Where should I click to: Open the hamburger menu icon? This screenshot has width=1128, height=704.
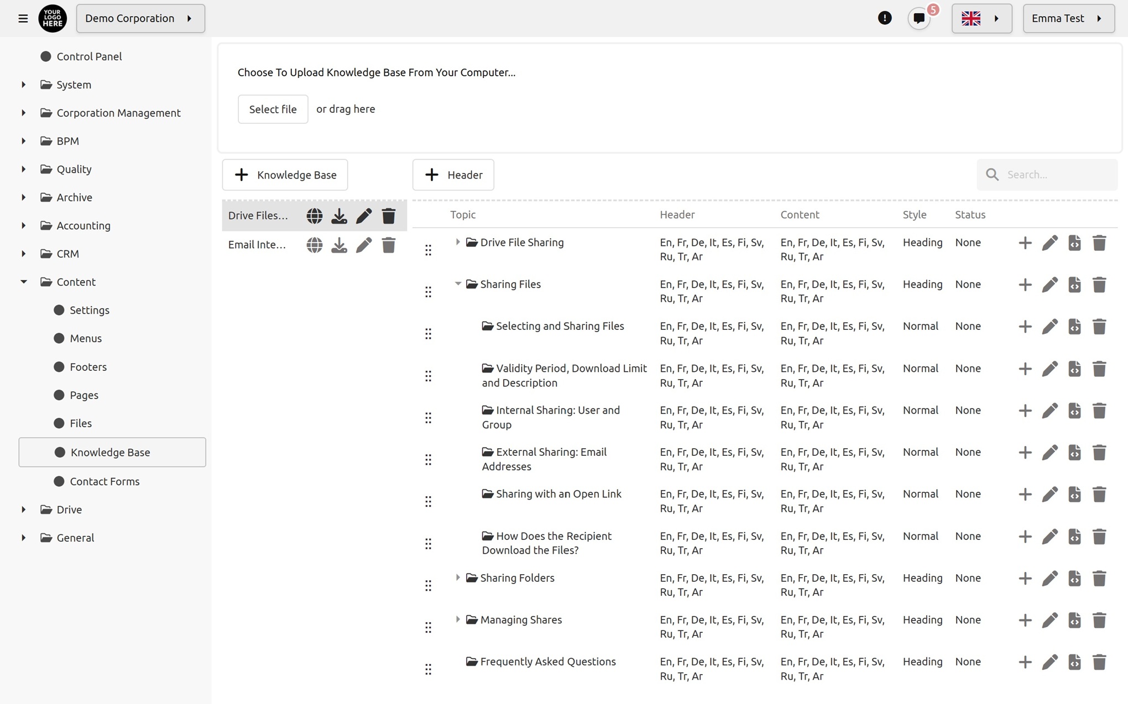pos(23,18)
